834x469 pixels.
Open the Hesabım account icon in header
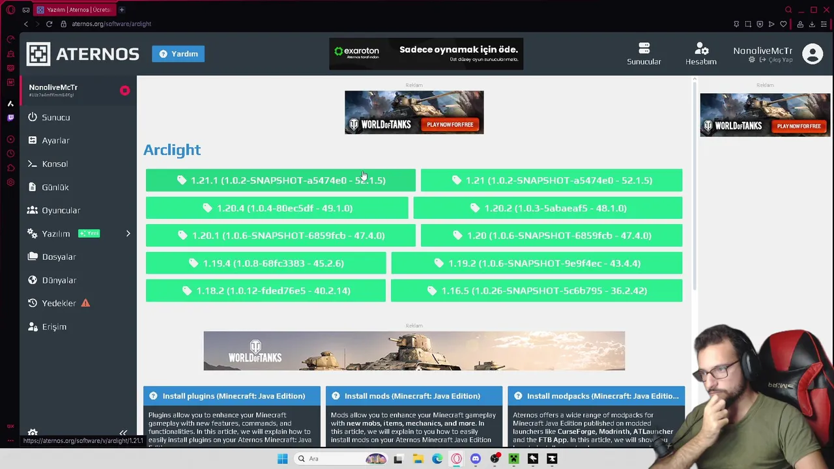pyautogui.click(x=701, y=49)
